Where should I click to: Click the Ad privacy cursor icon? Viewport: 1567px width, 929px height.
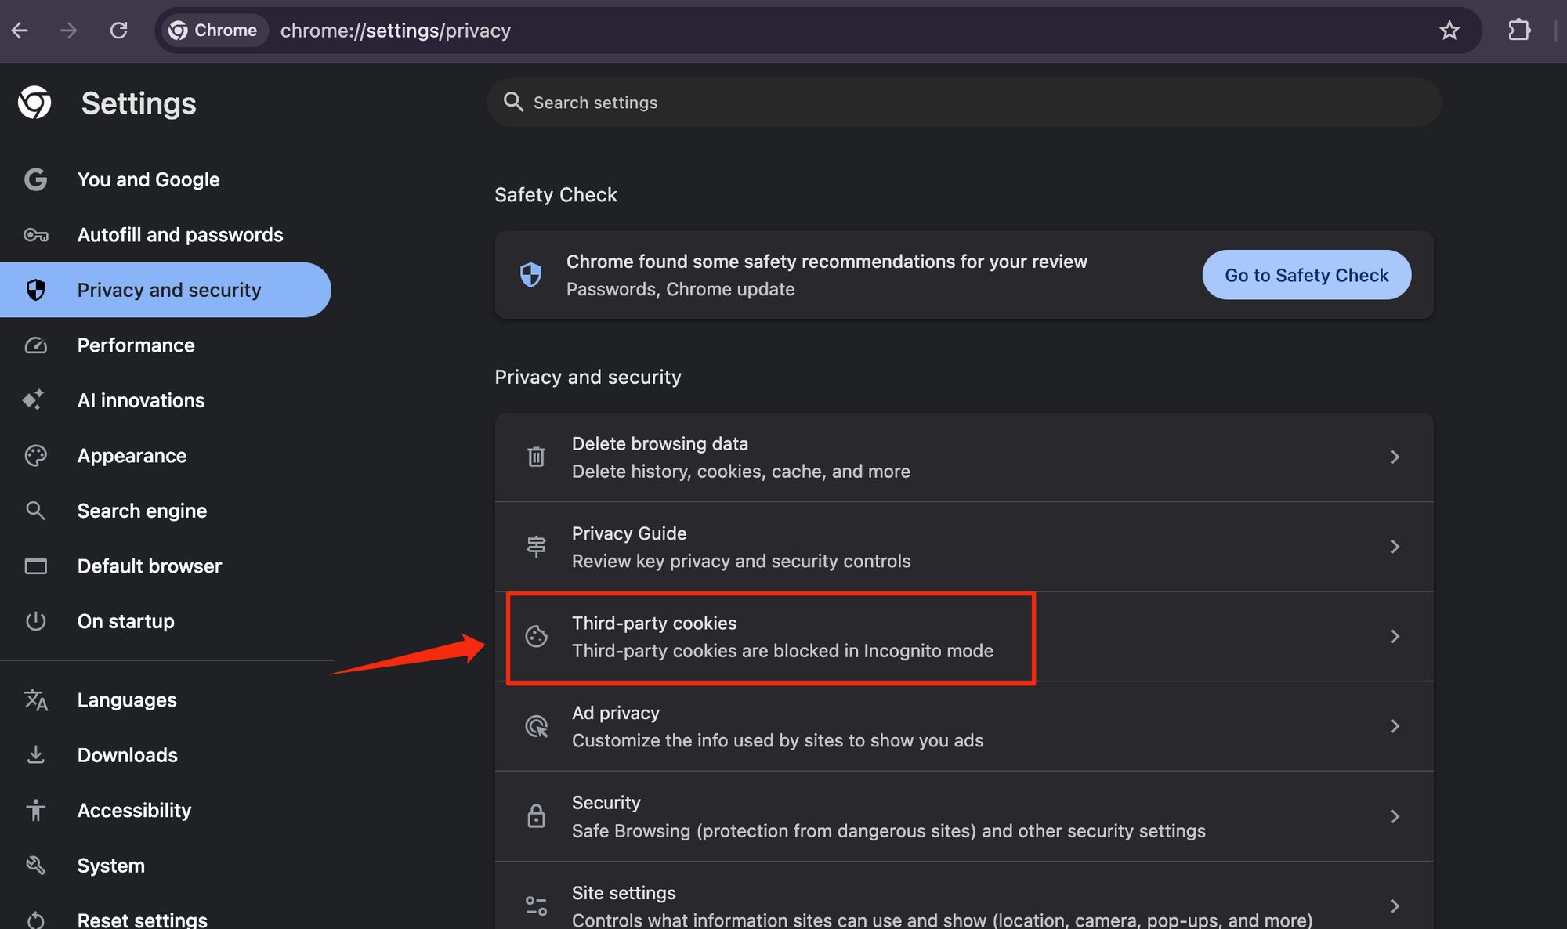[536, 726]
